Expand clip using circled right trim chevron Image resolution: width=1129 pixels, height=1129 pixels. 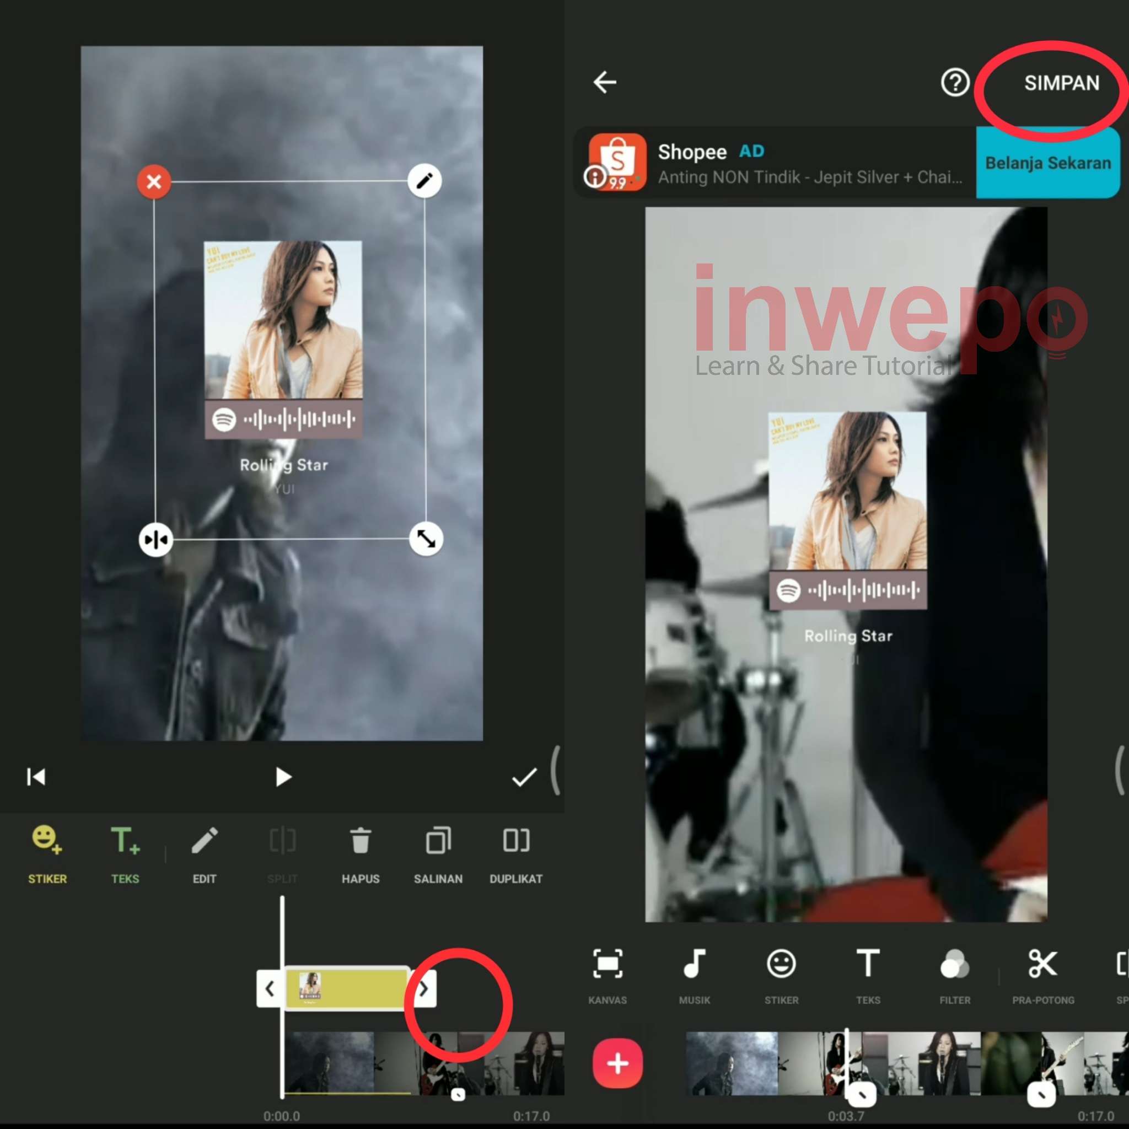tap(426, 988)
